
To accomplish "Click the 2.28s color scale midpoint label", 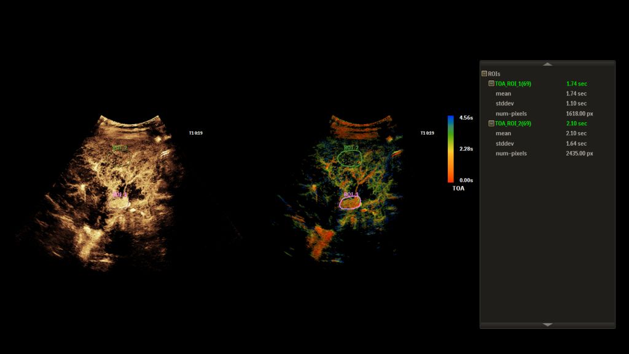I will (x=466, y=149).
